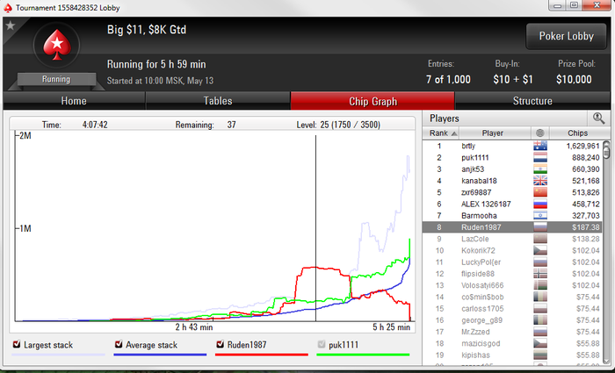
Task: Open the player search magnifier
Action: point(598,118)
